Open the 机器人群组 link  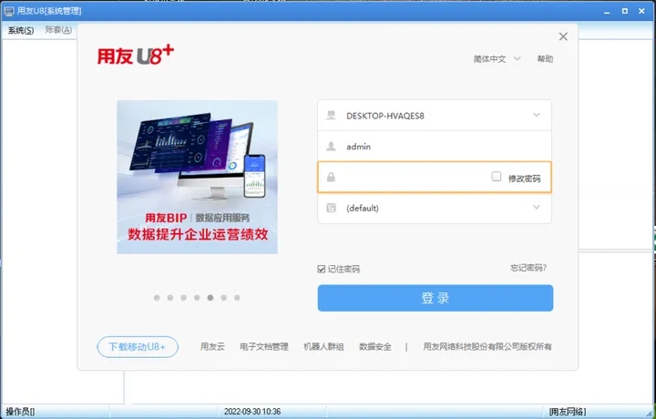[x=323, y=346]
